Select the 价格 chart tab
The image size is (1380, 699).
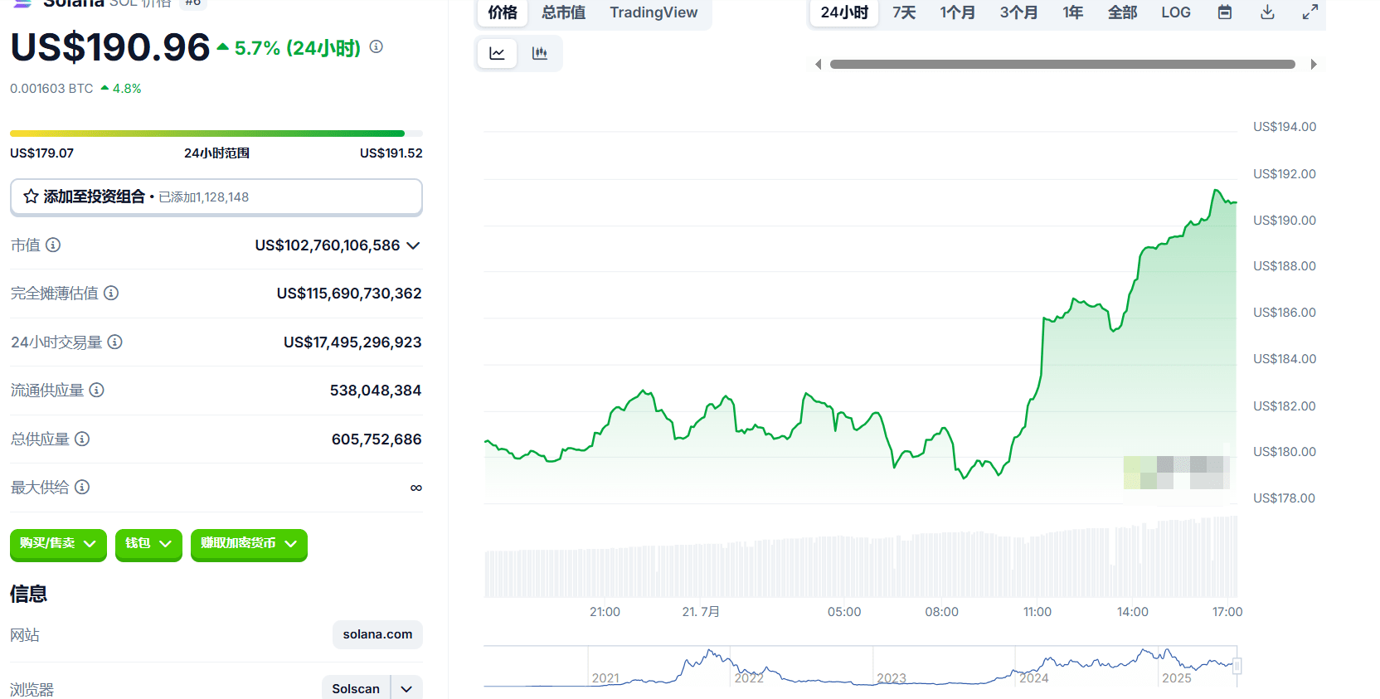click(x=503, y=12)
